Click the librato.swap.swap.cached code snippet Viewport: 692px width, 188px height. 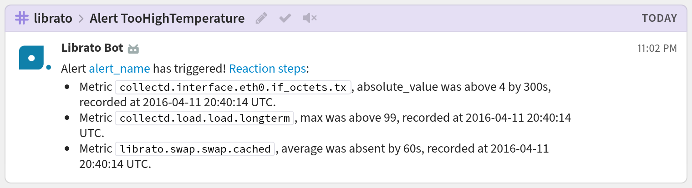[x=195, y=149]
